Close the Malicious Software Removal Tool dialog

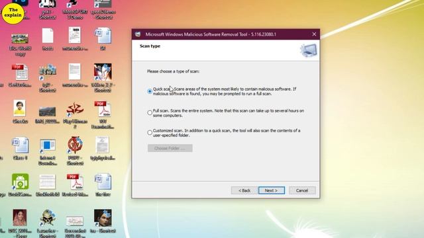314,34
